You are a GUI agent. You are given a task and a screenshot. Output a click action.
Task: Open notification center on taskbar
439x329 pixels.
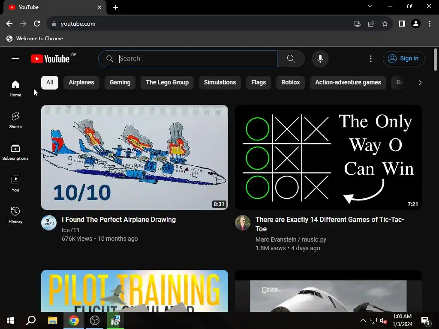(426, 320)
